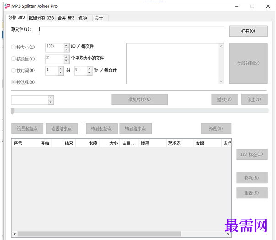Click the 播放(P) play button
Screen dimensions: 276x240
225,99
